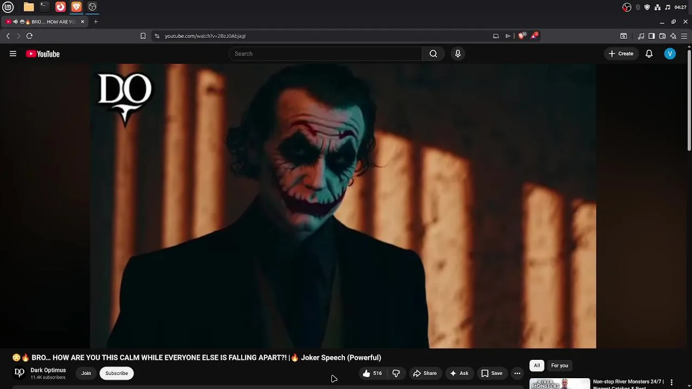Open Dark Optimus channel avatar
The height and width of the screenshot is (389, 692).
pyautogui.click(x=19, y=373)
